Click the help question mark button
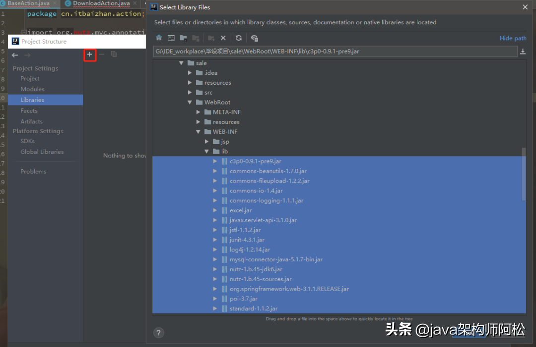Screen dimensions: 536x347 tap(159, 333)
